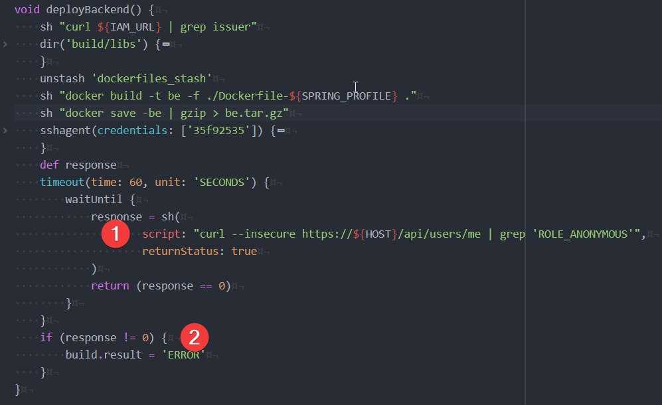Expand the folded dir('build/libs') block arrow
The height and width of the screenshot is (405, 662).
5,44
